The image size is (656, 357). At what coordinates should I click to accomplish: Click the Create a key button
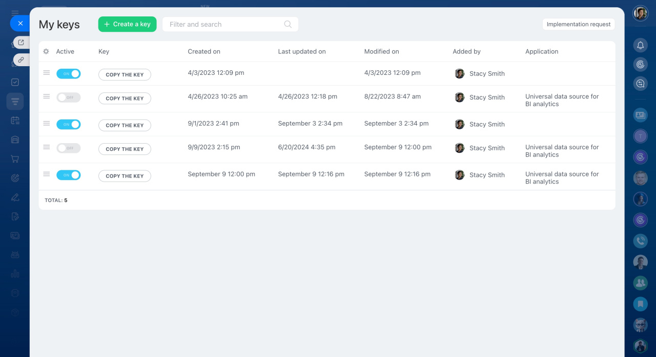[x=127, y=24]
